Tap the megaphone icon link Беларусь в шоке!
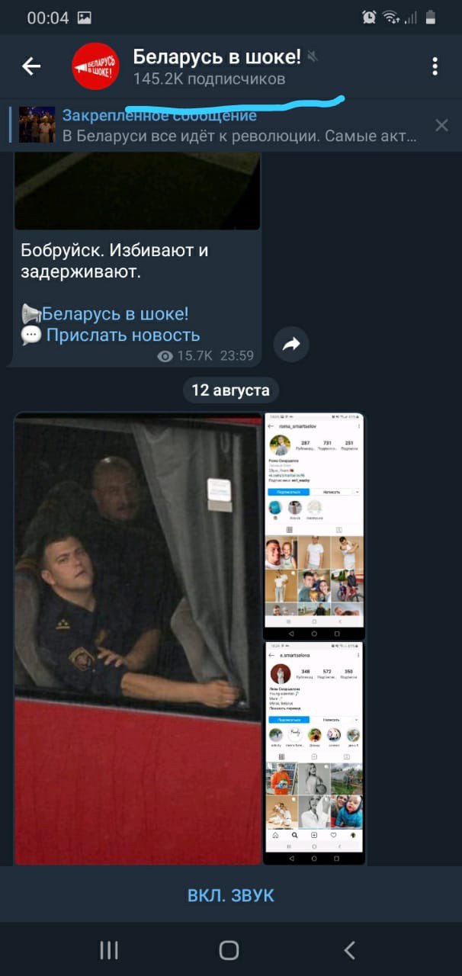 104,313
